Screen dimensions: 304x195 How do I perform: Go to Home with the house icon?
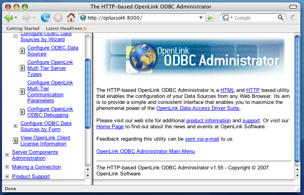point(71,18)
